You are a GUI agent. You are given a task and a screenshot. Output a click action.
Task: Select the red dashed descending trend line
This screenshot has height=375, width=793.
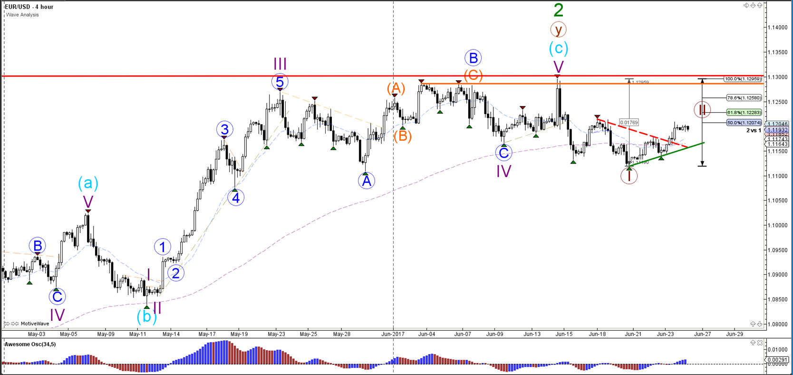pos(642,132)
